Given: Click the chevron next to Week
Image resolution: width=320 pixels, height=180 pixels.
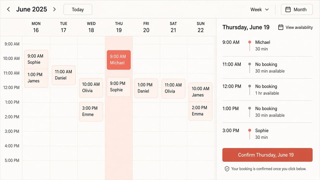Looking at the screenshot, I should (x=267, y=9).
